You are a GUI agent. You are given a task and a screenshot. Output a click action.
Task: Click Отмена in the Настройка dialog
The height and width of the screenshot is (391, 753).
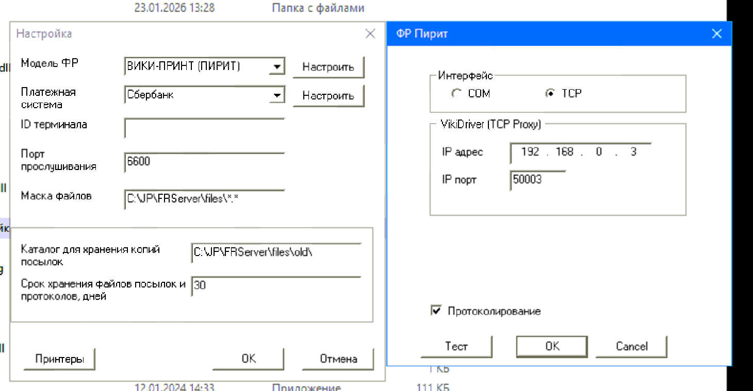click(x=337, y=359)
